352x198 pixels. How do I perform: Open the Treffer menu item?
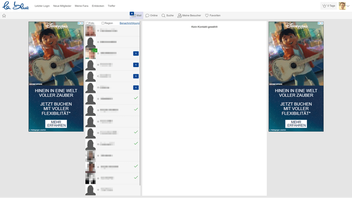111,6
